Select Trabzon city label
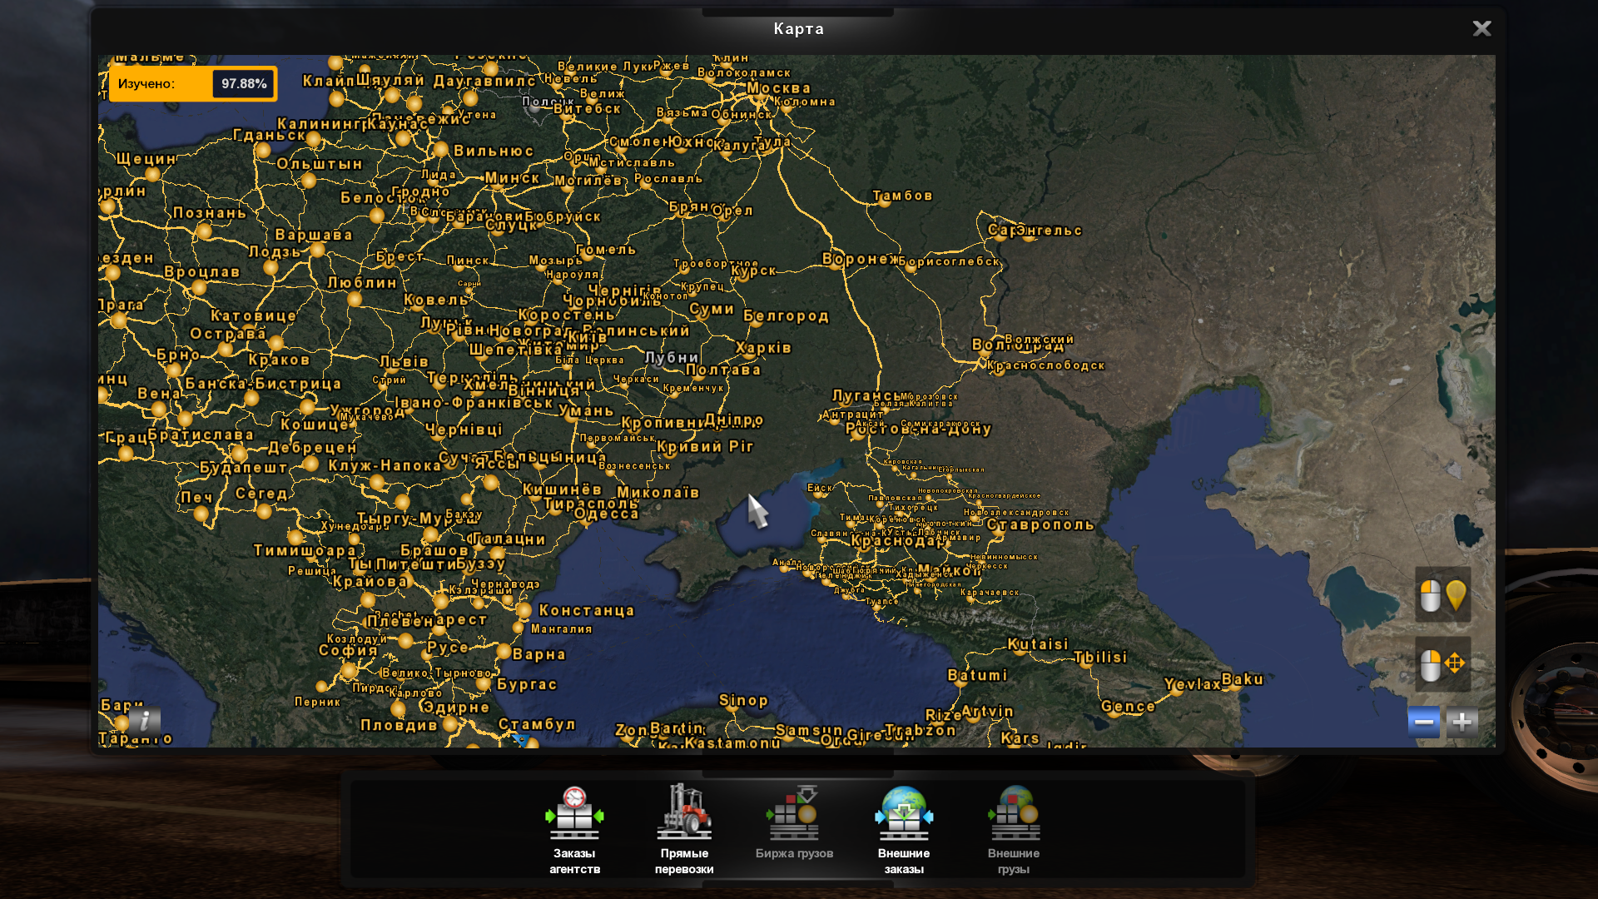This screenshot has width=1598, height=899. [921, 730]
